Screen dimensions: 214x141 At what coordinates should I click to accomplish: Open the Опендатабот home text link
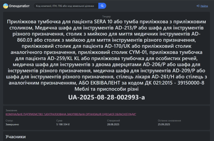[x=19, y=6]
